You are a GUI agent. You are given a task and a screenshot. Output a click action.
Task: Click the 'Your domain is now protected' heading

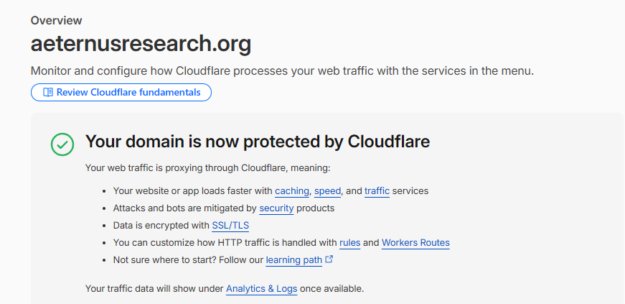(x=258, y=142)
